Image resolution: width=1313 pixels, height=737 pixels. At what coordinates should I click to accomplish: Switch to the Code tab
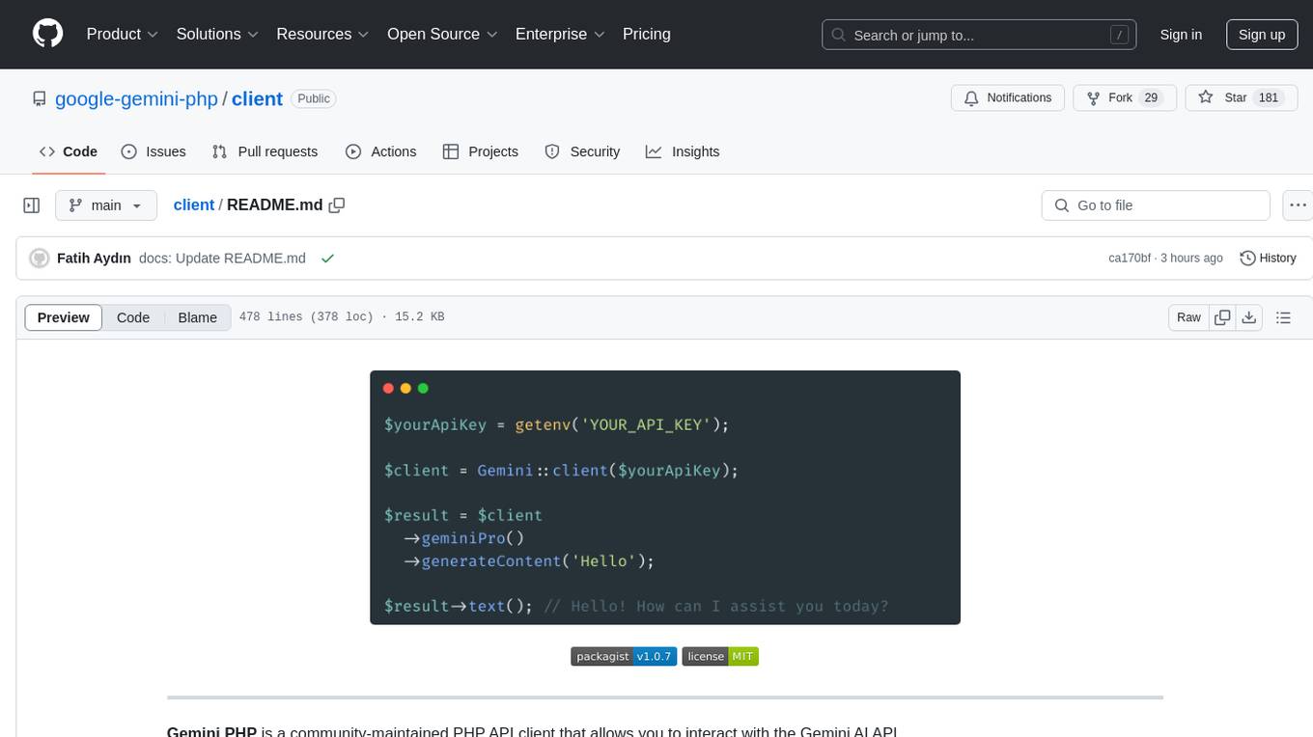coord(69,151)
